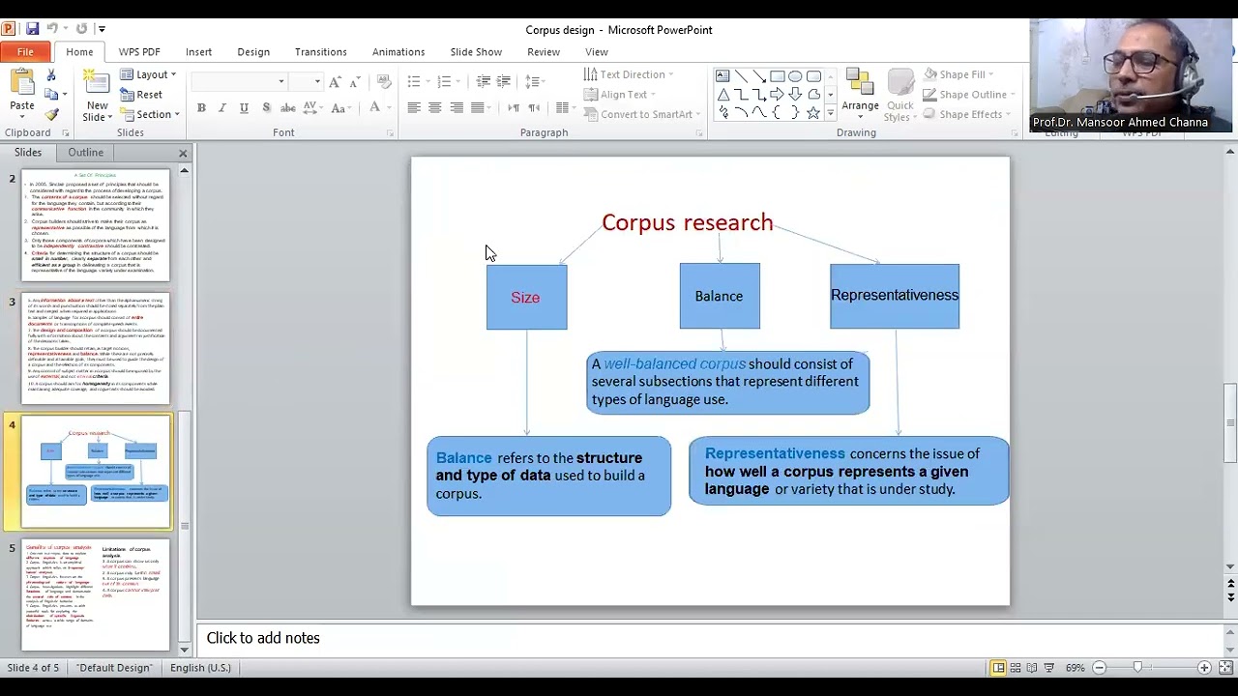The height and width of the screenshot is (696, 1238).
Task: Select the Right Arrow shape
Action: (777, 95)
